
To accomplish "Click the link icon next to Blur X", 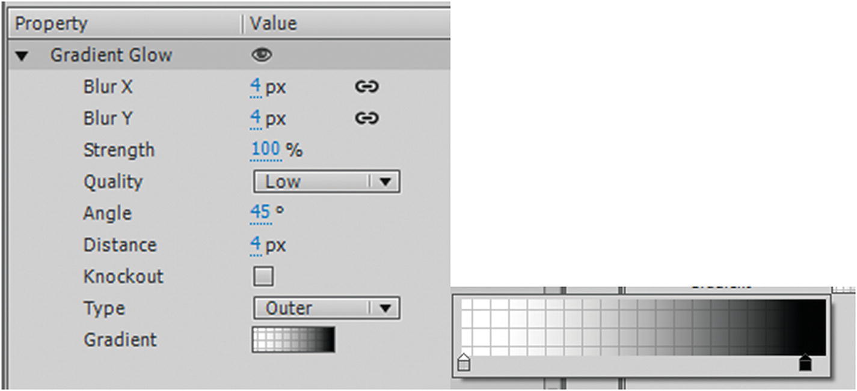I will click(x=367, y=86).
